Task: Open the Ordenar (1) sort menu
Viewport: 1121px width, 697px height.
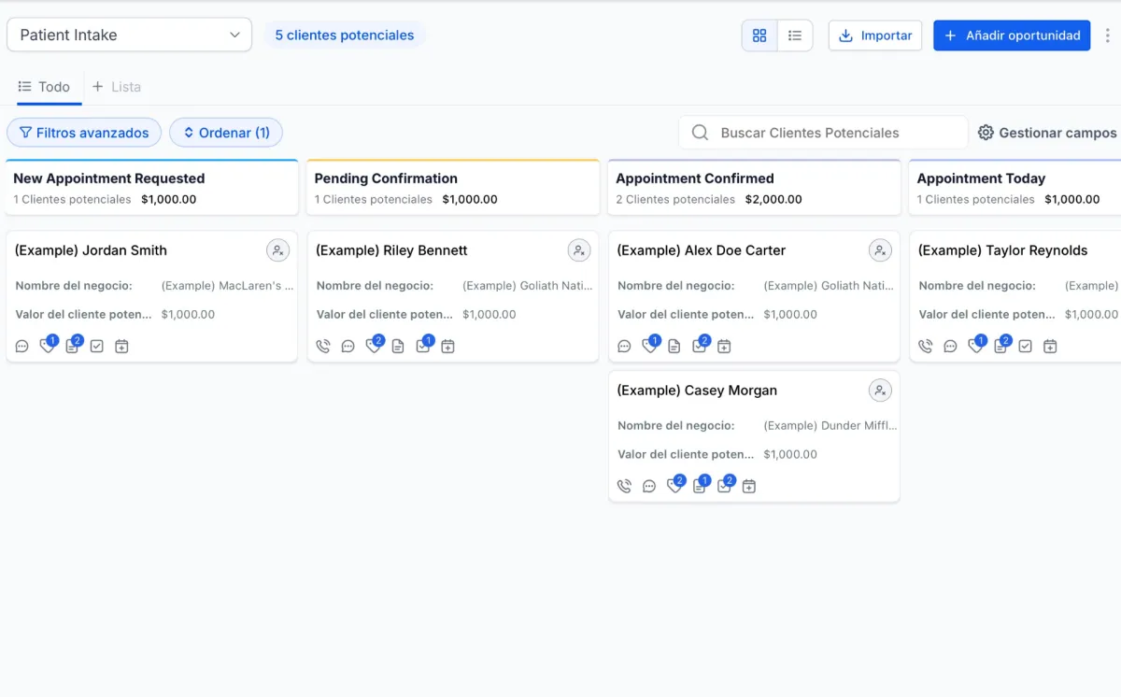Action: 226,133
